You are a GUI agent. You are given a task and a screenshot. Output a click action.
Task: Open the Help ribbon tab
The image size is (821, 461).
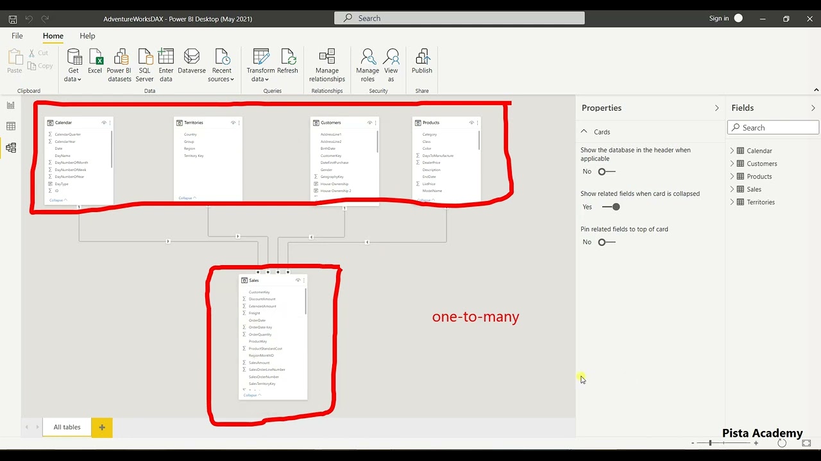tap(87, 36)
